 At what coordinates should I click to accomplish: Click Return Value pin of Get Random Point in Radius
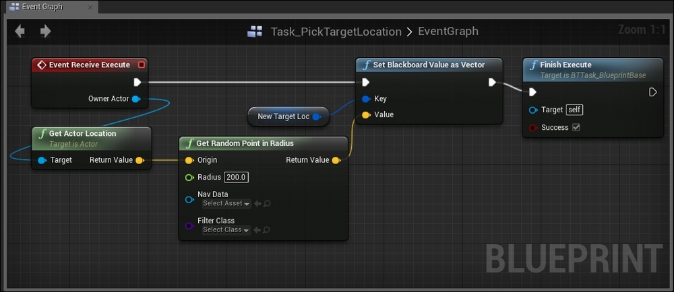[336, 160]
